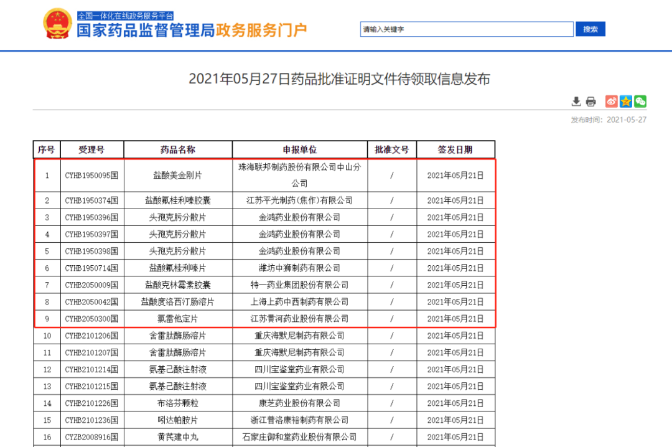Select cell CYHB2101226国
The image size is (672, 447).
[91, 403]
